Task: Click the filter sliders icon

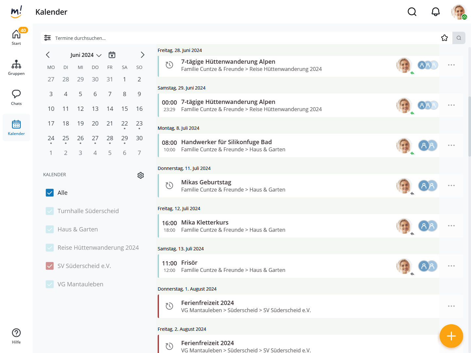Action: coord(47,38)
